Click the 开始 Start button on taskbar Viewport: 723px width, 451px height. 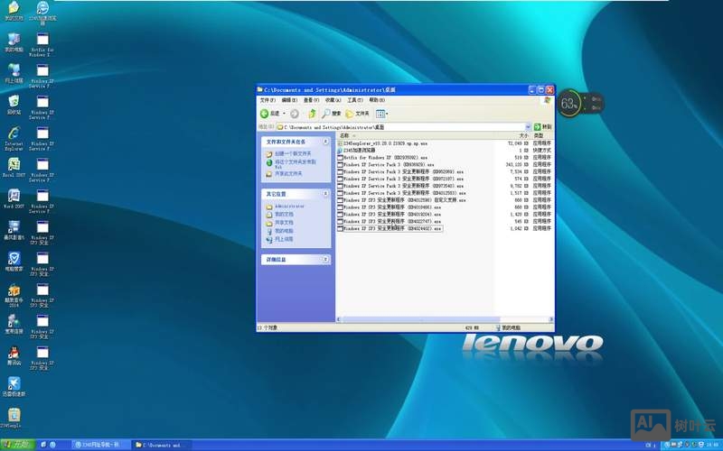pyautogui.click(x=16, y=445)
